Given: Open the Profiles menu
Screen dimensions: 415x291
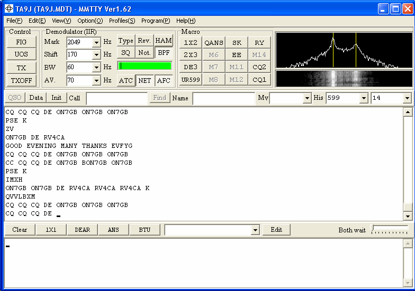Looking at the screenshot, I should 122,21.
